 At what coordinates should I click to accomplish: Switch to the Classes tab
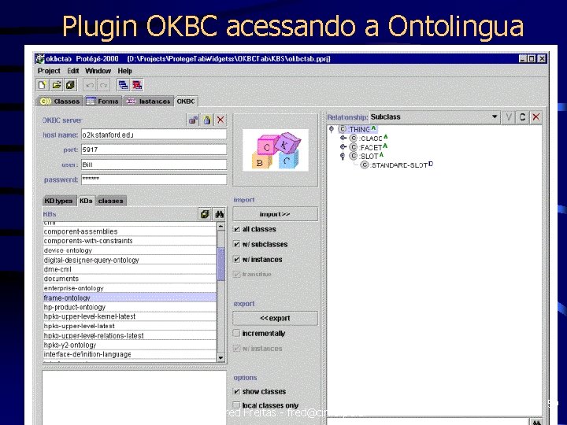(60, 102)
